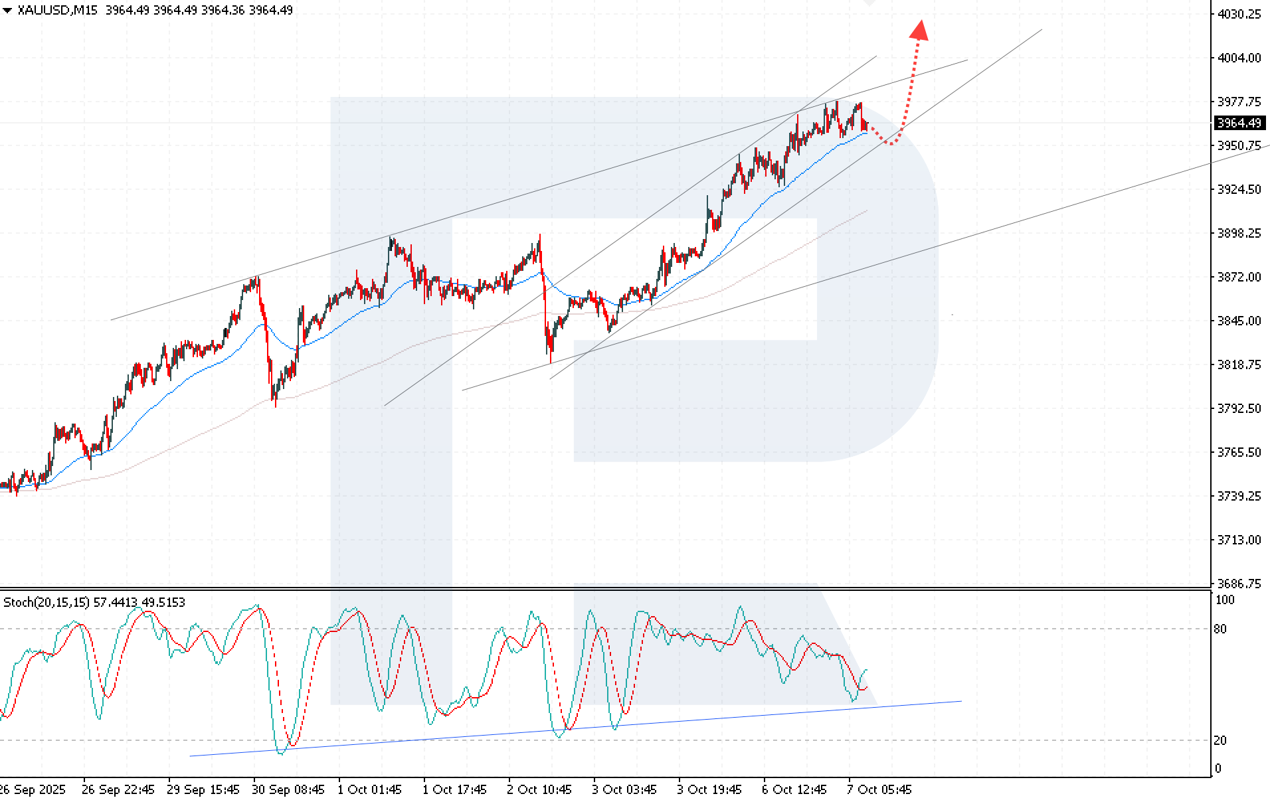Screen dimensions: 1270x802
Task: Select the 30 Sep 08:45 time marker
Action: pos(288,790)
